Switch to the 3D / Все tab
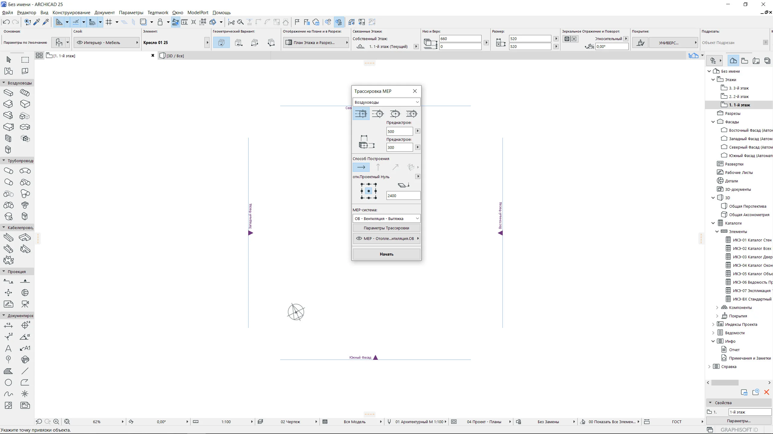This screenshot has width=773, height=434. click(176, 56)
